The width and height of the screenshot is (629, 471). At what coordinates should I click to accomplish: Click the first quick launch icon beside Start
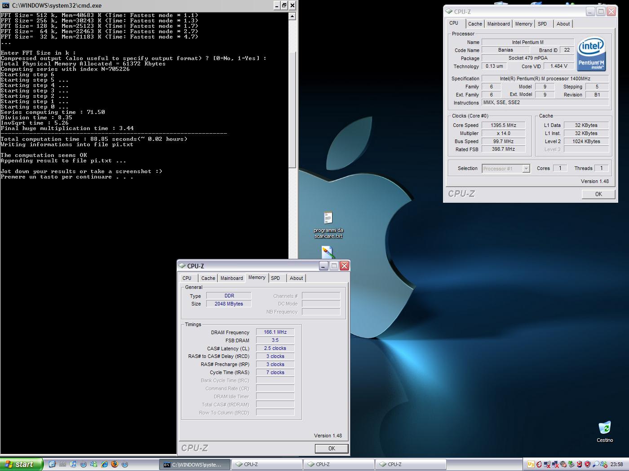(x=52, y=464)
